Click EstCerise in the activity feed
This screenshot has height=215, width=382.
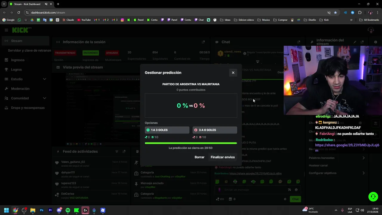(x=68, y=194)
